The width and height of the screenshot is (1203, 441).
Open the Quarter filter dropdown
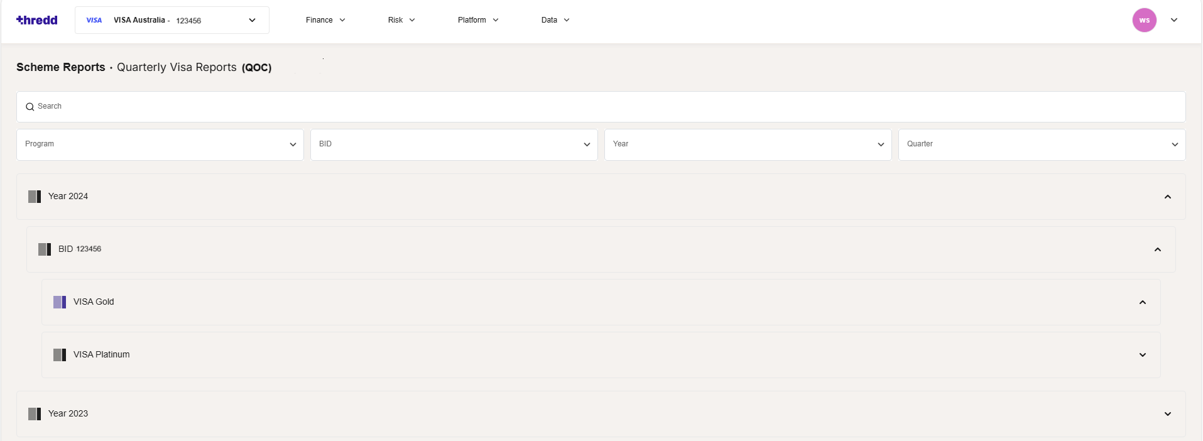point(1042,144)
